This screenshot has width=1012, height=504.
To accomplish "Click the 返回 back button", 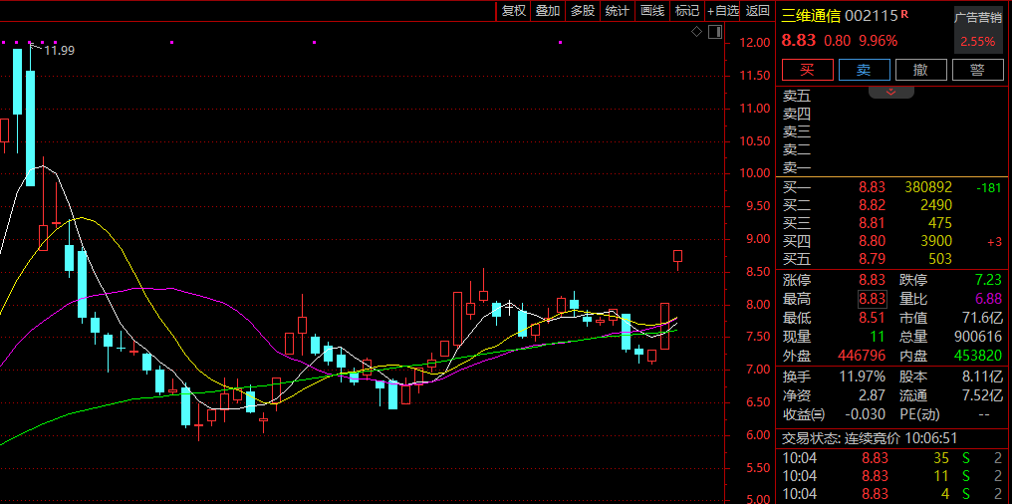I will 758,10.
